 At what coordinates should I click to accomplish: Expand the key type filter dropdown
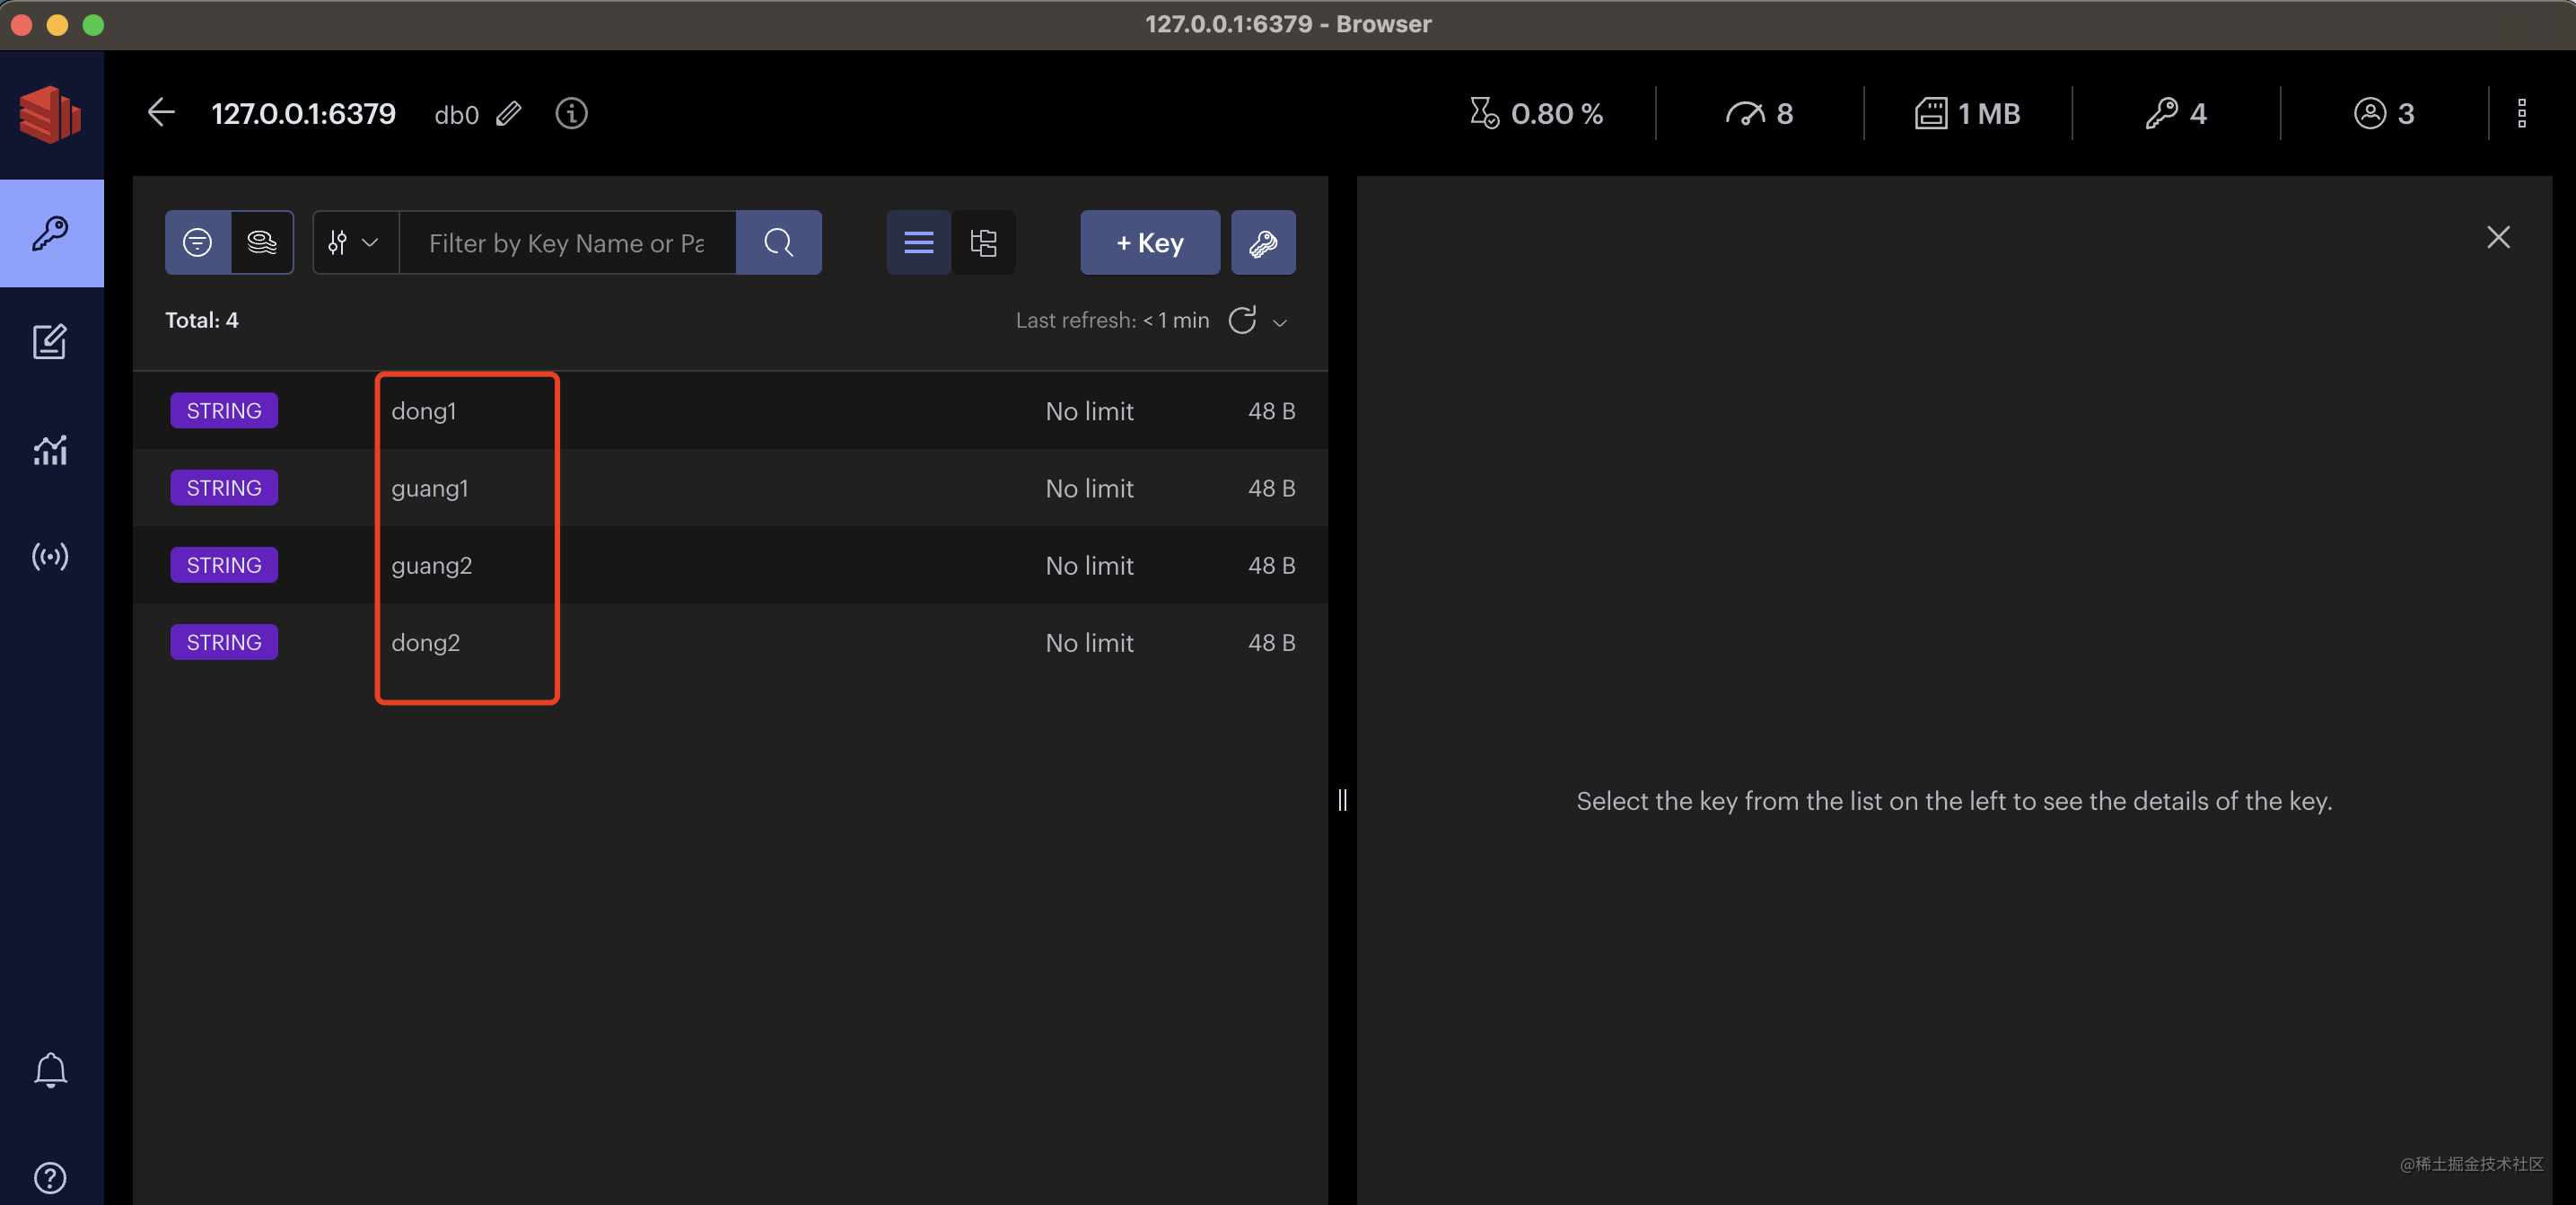point(354,243)
